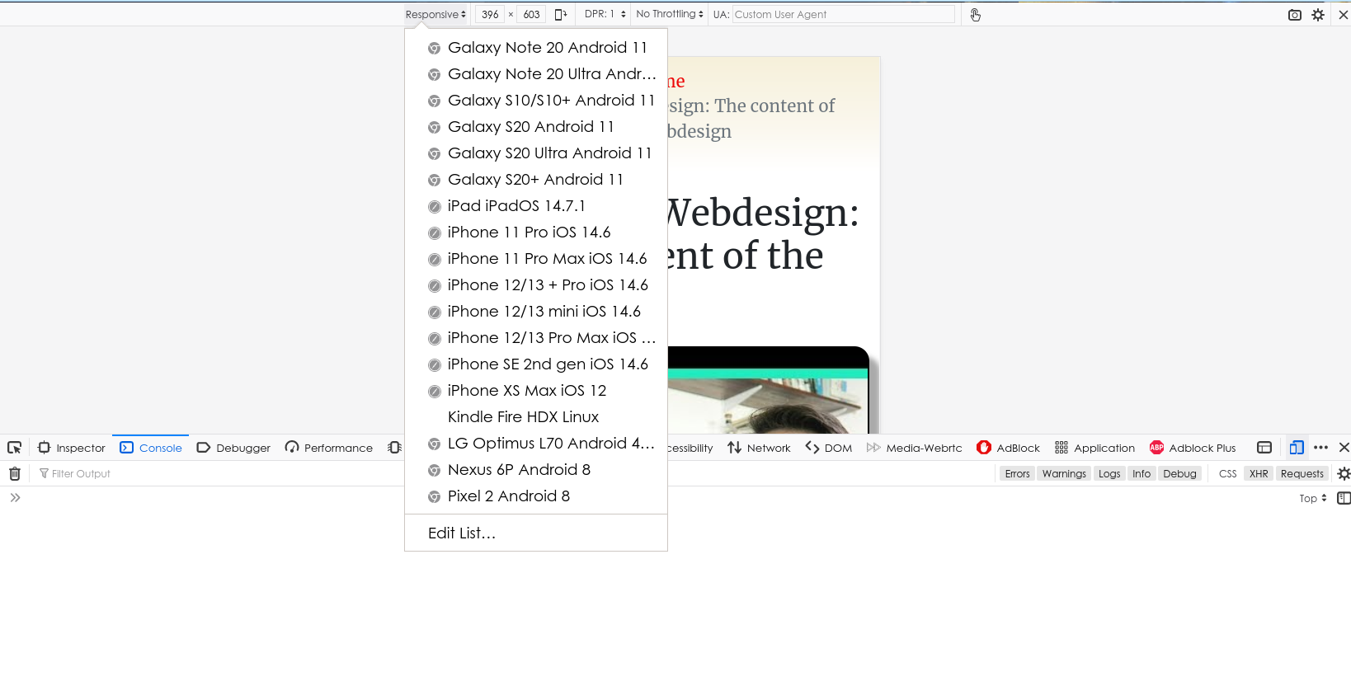Viewport: 1351px width, 700px height.
Task: Click the viewport height field 603
Action: pyautogui.click(x=531, y=14)
